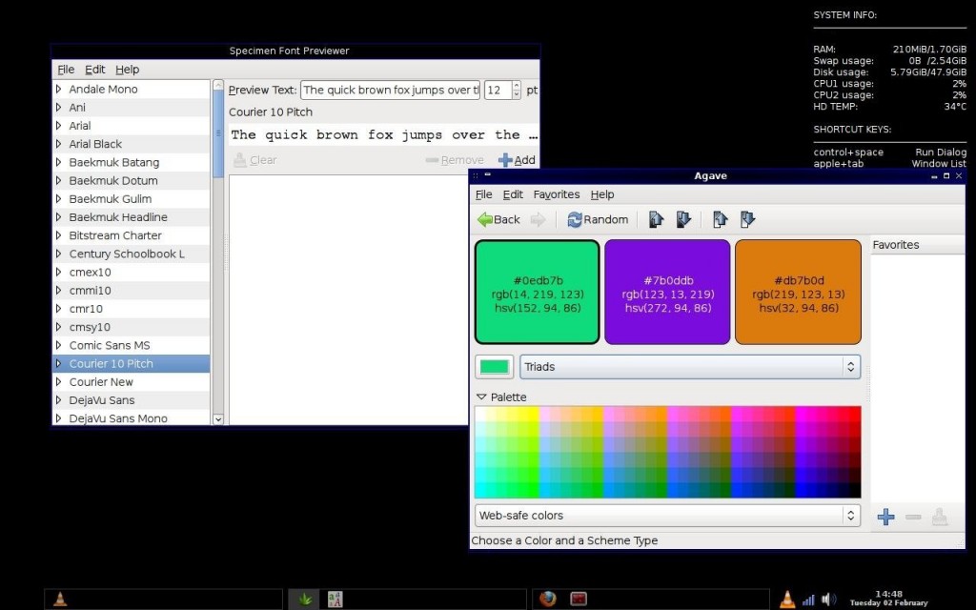Open the small green color chooser button
The width and height of the screenshot is (976, 610).
pyautogui.click(x=495, y=367)
